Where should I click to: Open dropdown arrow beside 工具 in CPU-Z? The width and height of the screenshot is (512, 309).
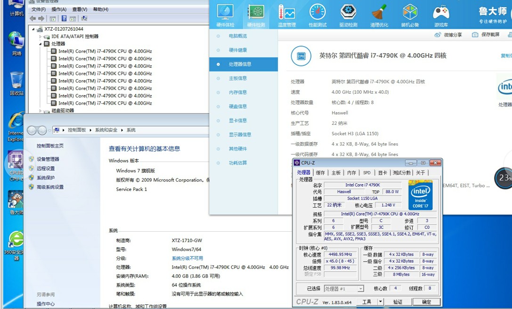(381, 302)
